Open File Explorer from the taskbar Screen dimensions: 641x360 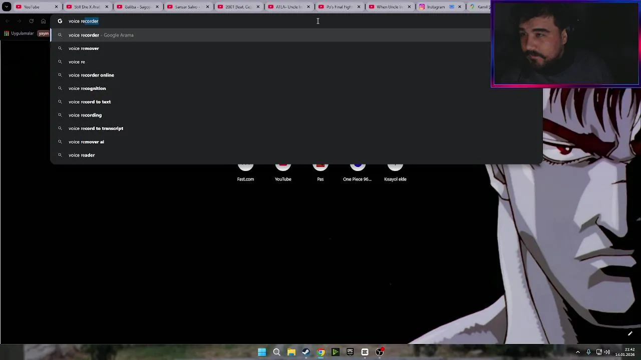click(291, 352)
